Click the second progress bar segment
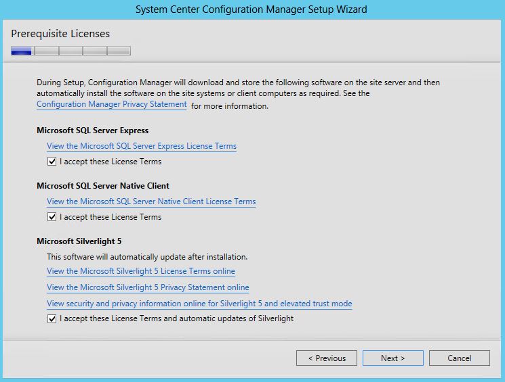505x382 pixels. [47, 51]
